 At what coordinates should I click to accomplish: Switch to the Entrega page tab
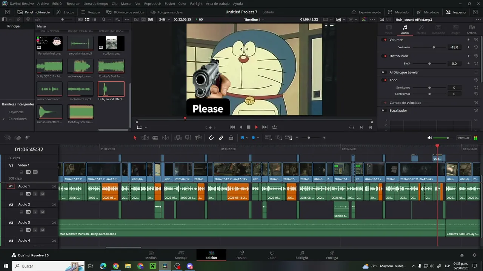click(332, 255)
